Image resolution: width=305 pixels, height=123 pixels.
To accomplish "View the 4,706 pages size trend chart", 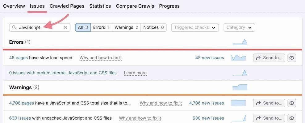I will 239,103.
